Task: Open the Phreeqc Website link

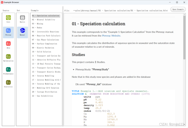Action: pos(111,36)
